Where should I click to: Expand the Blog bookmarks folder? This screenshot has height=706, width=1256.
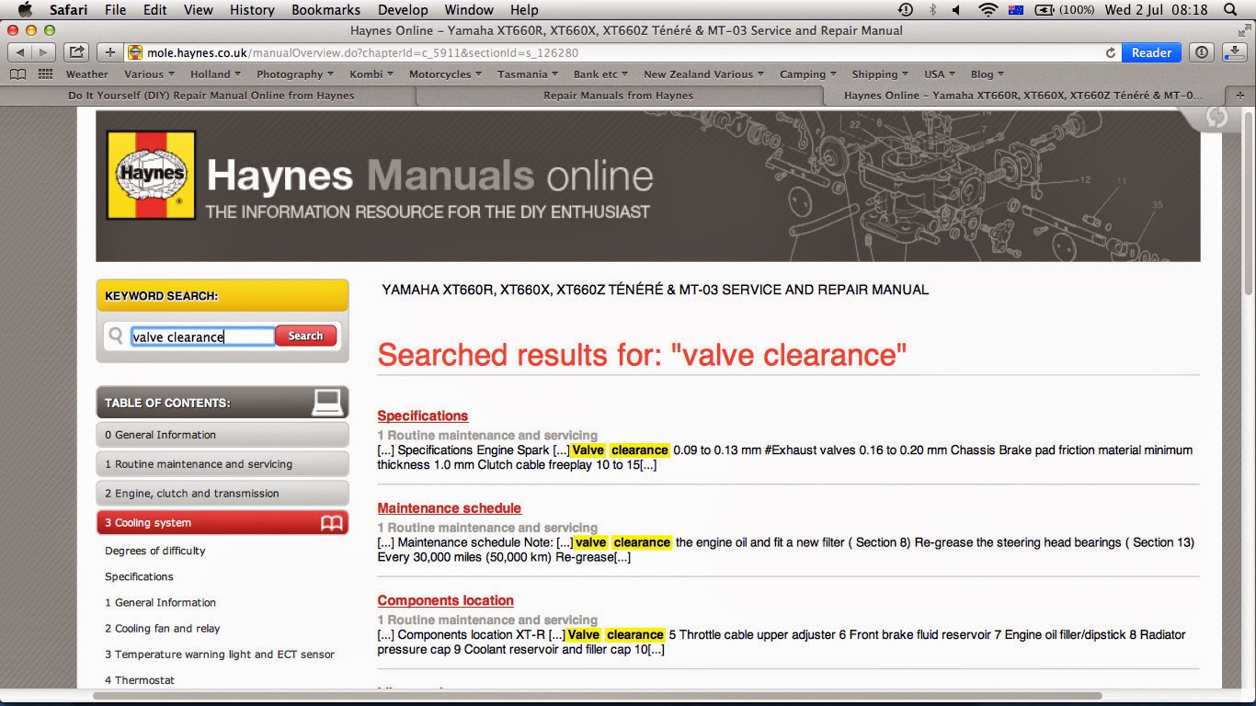click(x=988, y=74)
